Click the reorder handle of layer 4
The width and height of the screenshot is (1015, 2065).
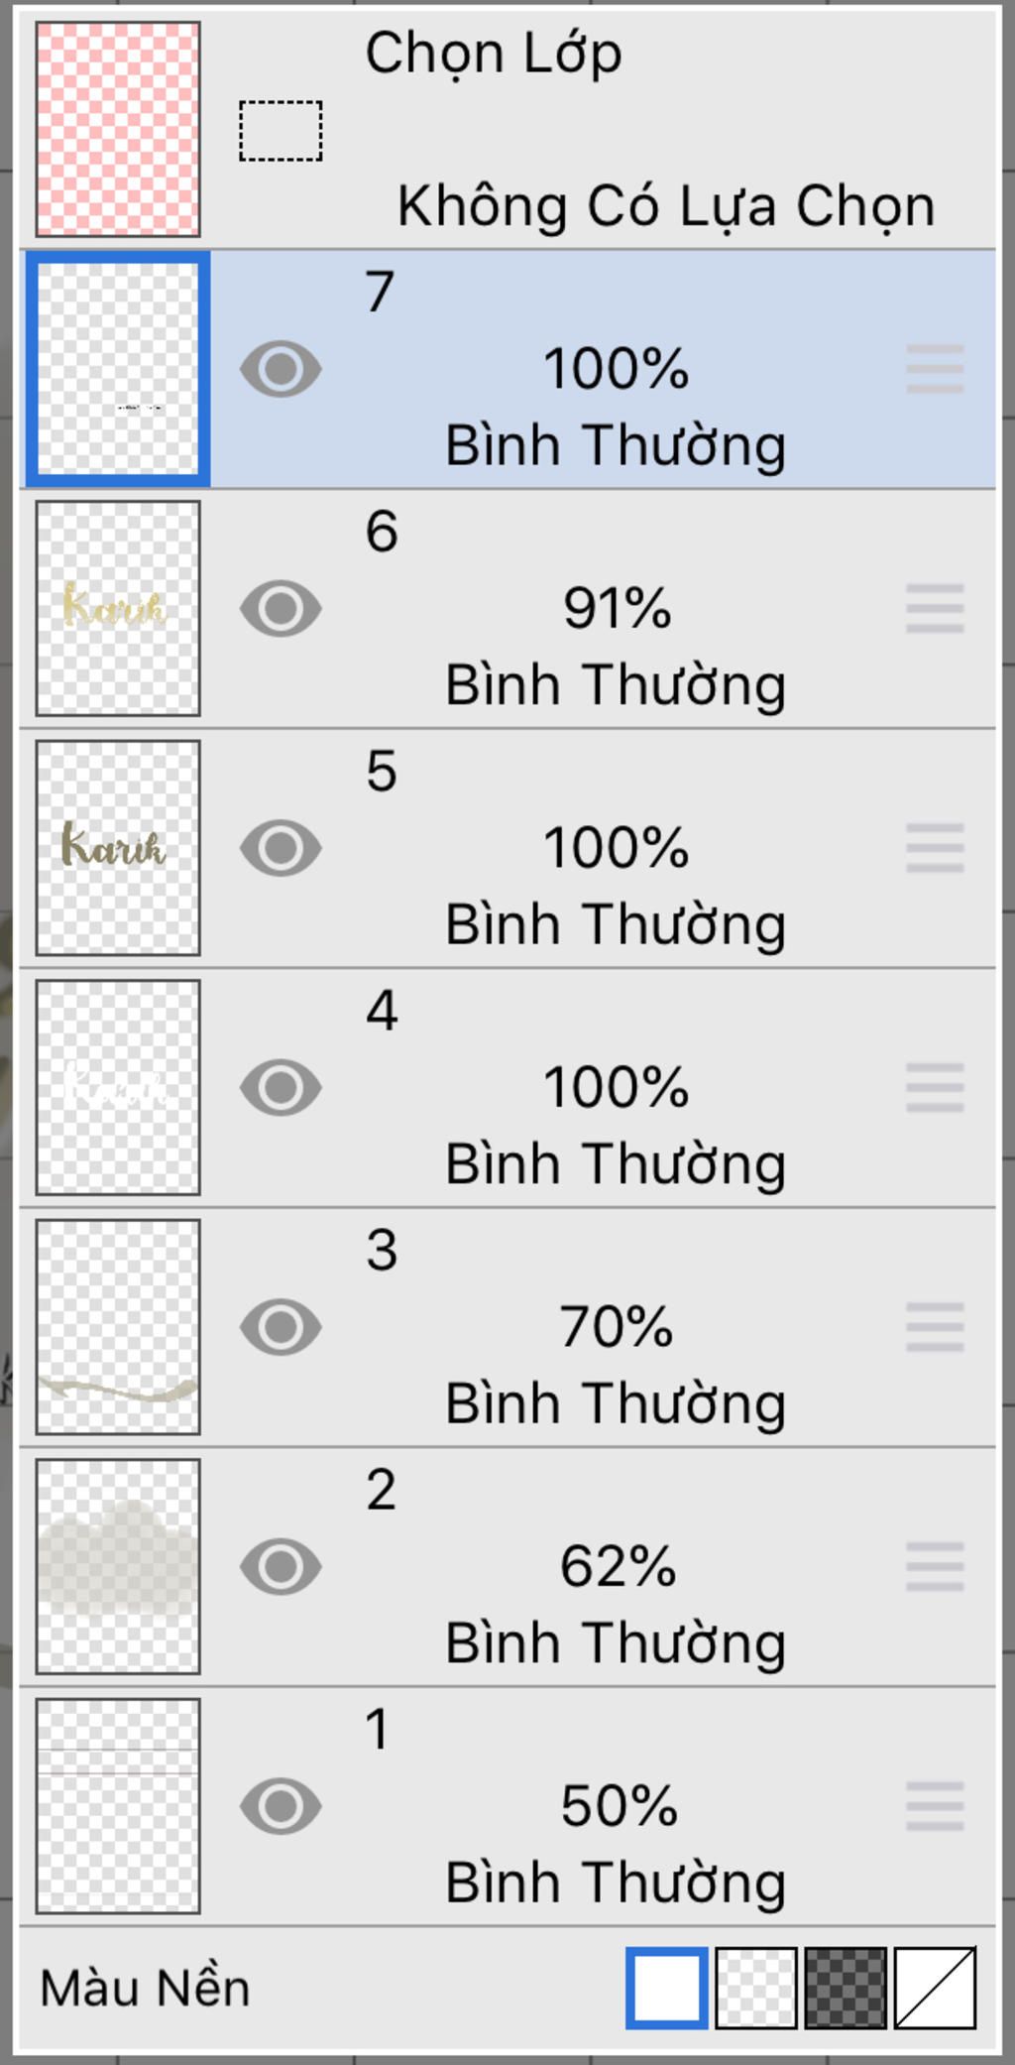[x=935, y=1087]
